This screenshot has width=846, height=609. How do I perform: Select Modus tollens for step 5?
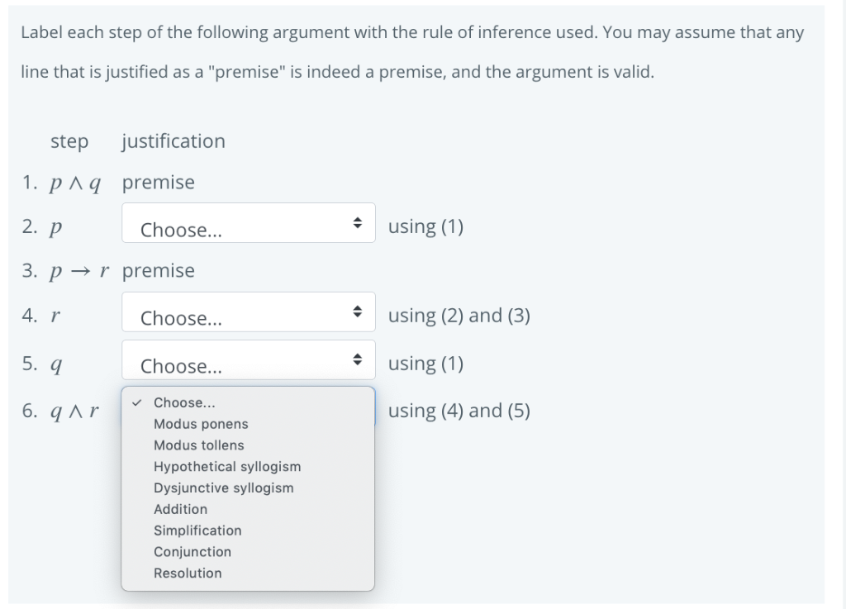tap(198, 445)
